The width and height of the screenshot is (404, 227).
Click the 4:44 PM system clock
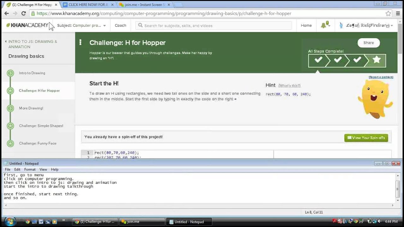(x=391, y=222)
